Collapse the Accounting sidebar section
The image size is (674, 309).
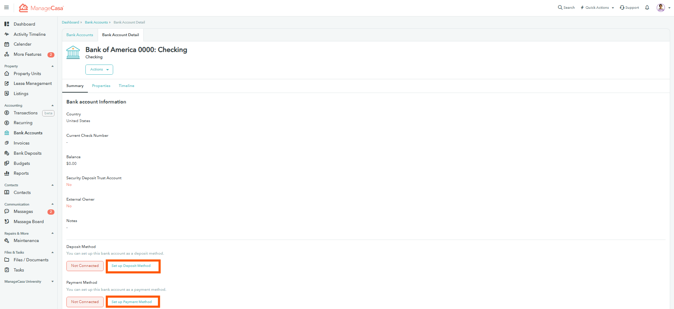point(53,105)
